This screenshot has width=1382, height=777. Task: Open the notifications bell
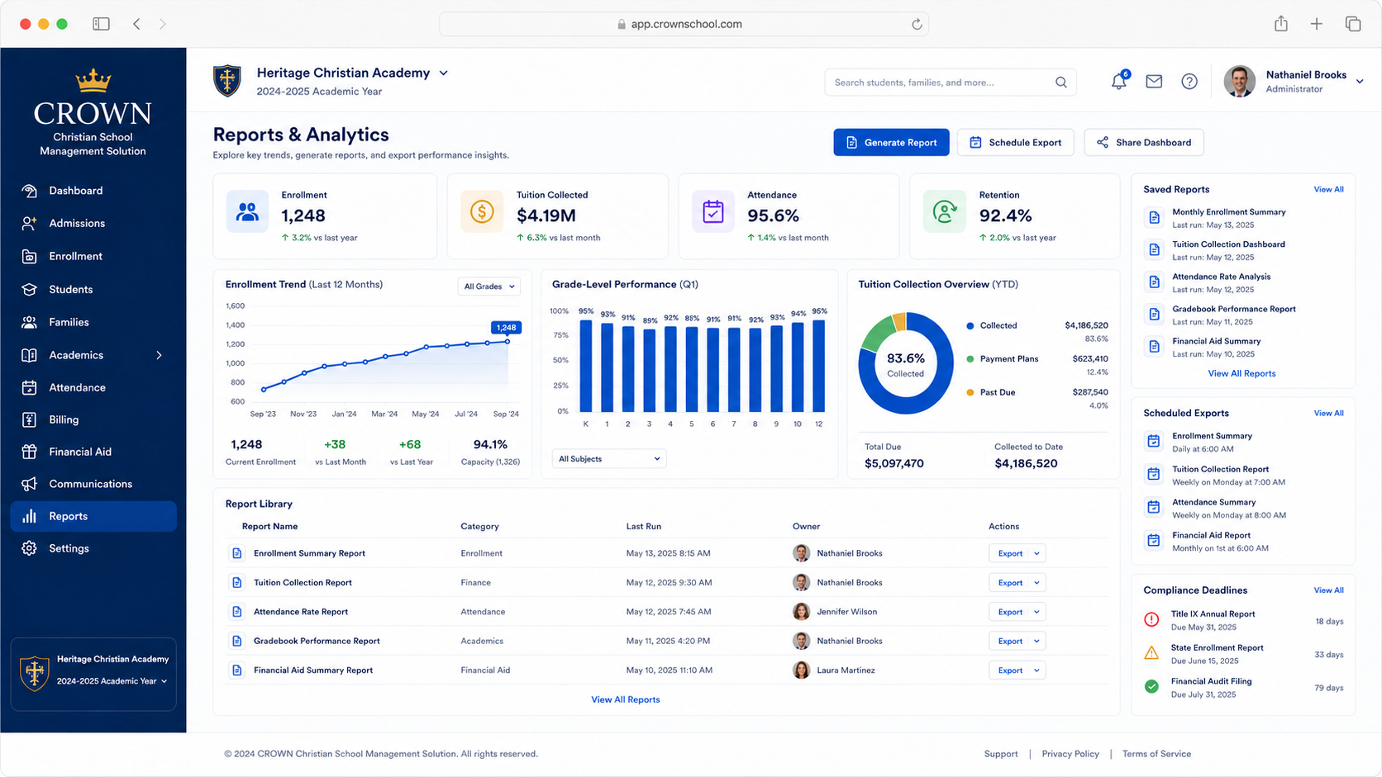[x=1119, y=81]
